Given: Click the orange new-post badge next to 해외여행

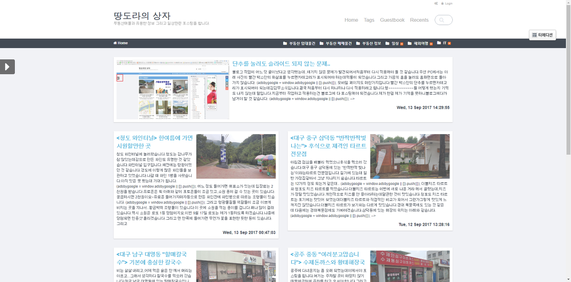Looking at the screenshot, I should (431, 43).
